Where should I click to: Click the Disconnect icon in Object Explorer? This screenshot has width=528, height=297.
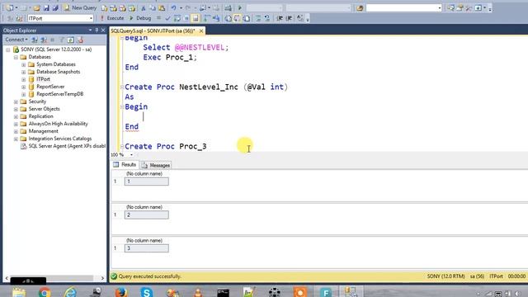[44, 40]
